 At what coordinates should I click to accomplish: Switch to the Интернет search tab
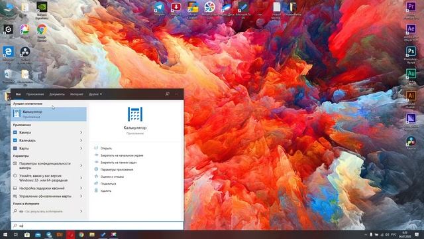pos(77,94)
